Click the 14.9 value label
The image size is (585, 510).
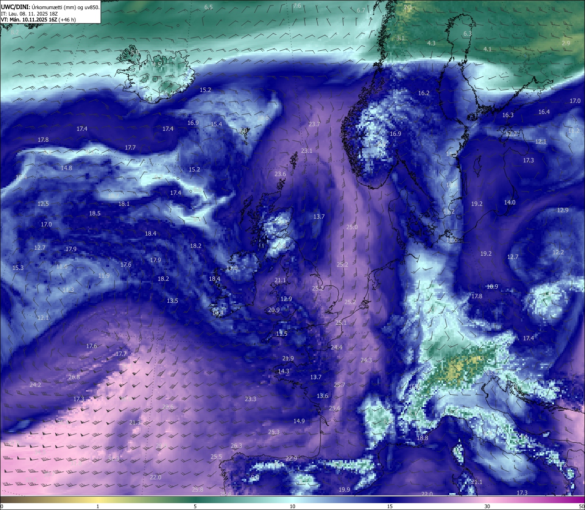pos(299,421)
